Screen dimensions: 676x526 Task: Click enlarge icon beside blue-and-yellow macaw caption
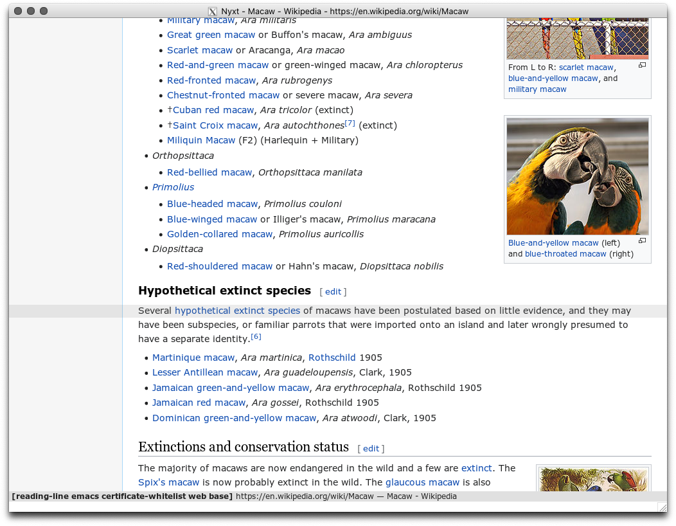pos(642,240)
